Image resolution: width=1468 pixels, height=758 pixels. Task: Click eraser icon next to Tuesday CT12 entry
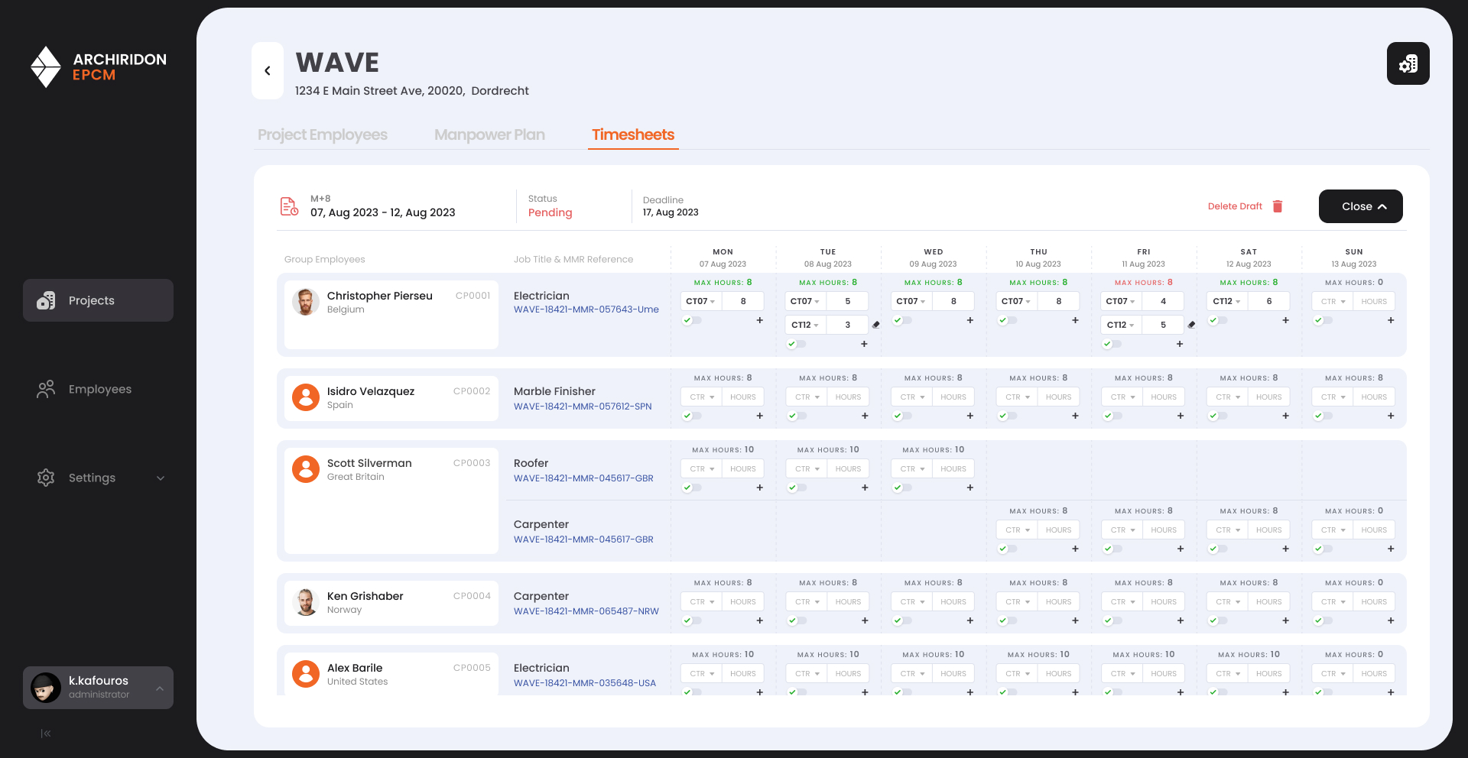click(x=876, y=325)
